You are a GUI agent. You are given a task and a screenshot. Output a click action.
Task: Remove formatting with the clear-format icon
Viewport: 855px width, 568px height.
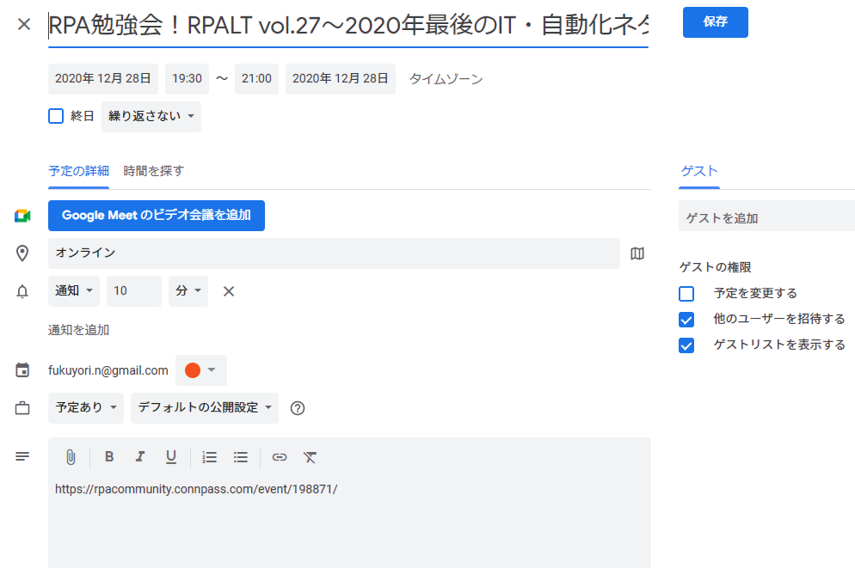(x=309, y=456)
